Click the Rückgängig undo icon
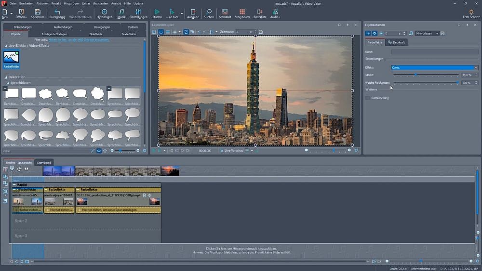Screen dimensions: 482x271 point(57,12)
